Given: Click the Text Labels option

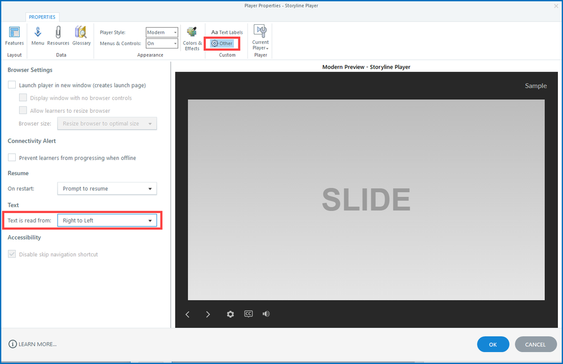Looking at the screenshot, I should (227, 32).
